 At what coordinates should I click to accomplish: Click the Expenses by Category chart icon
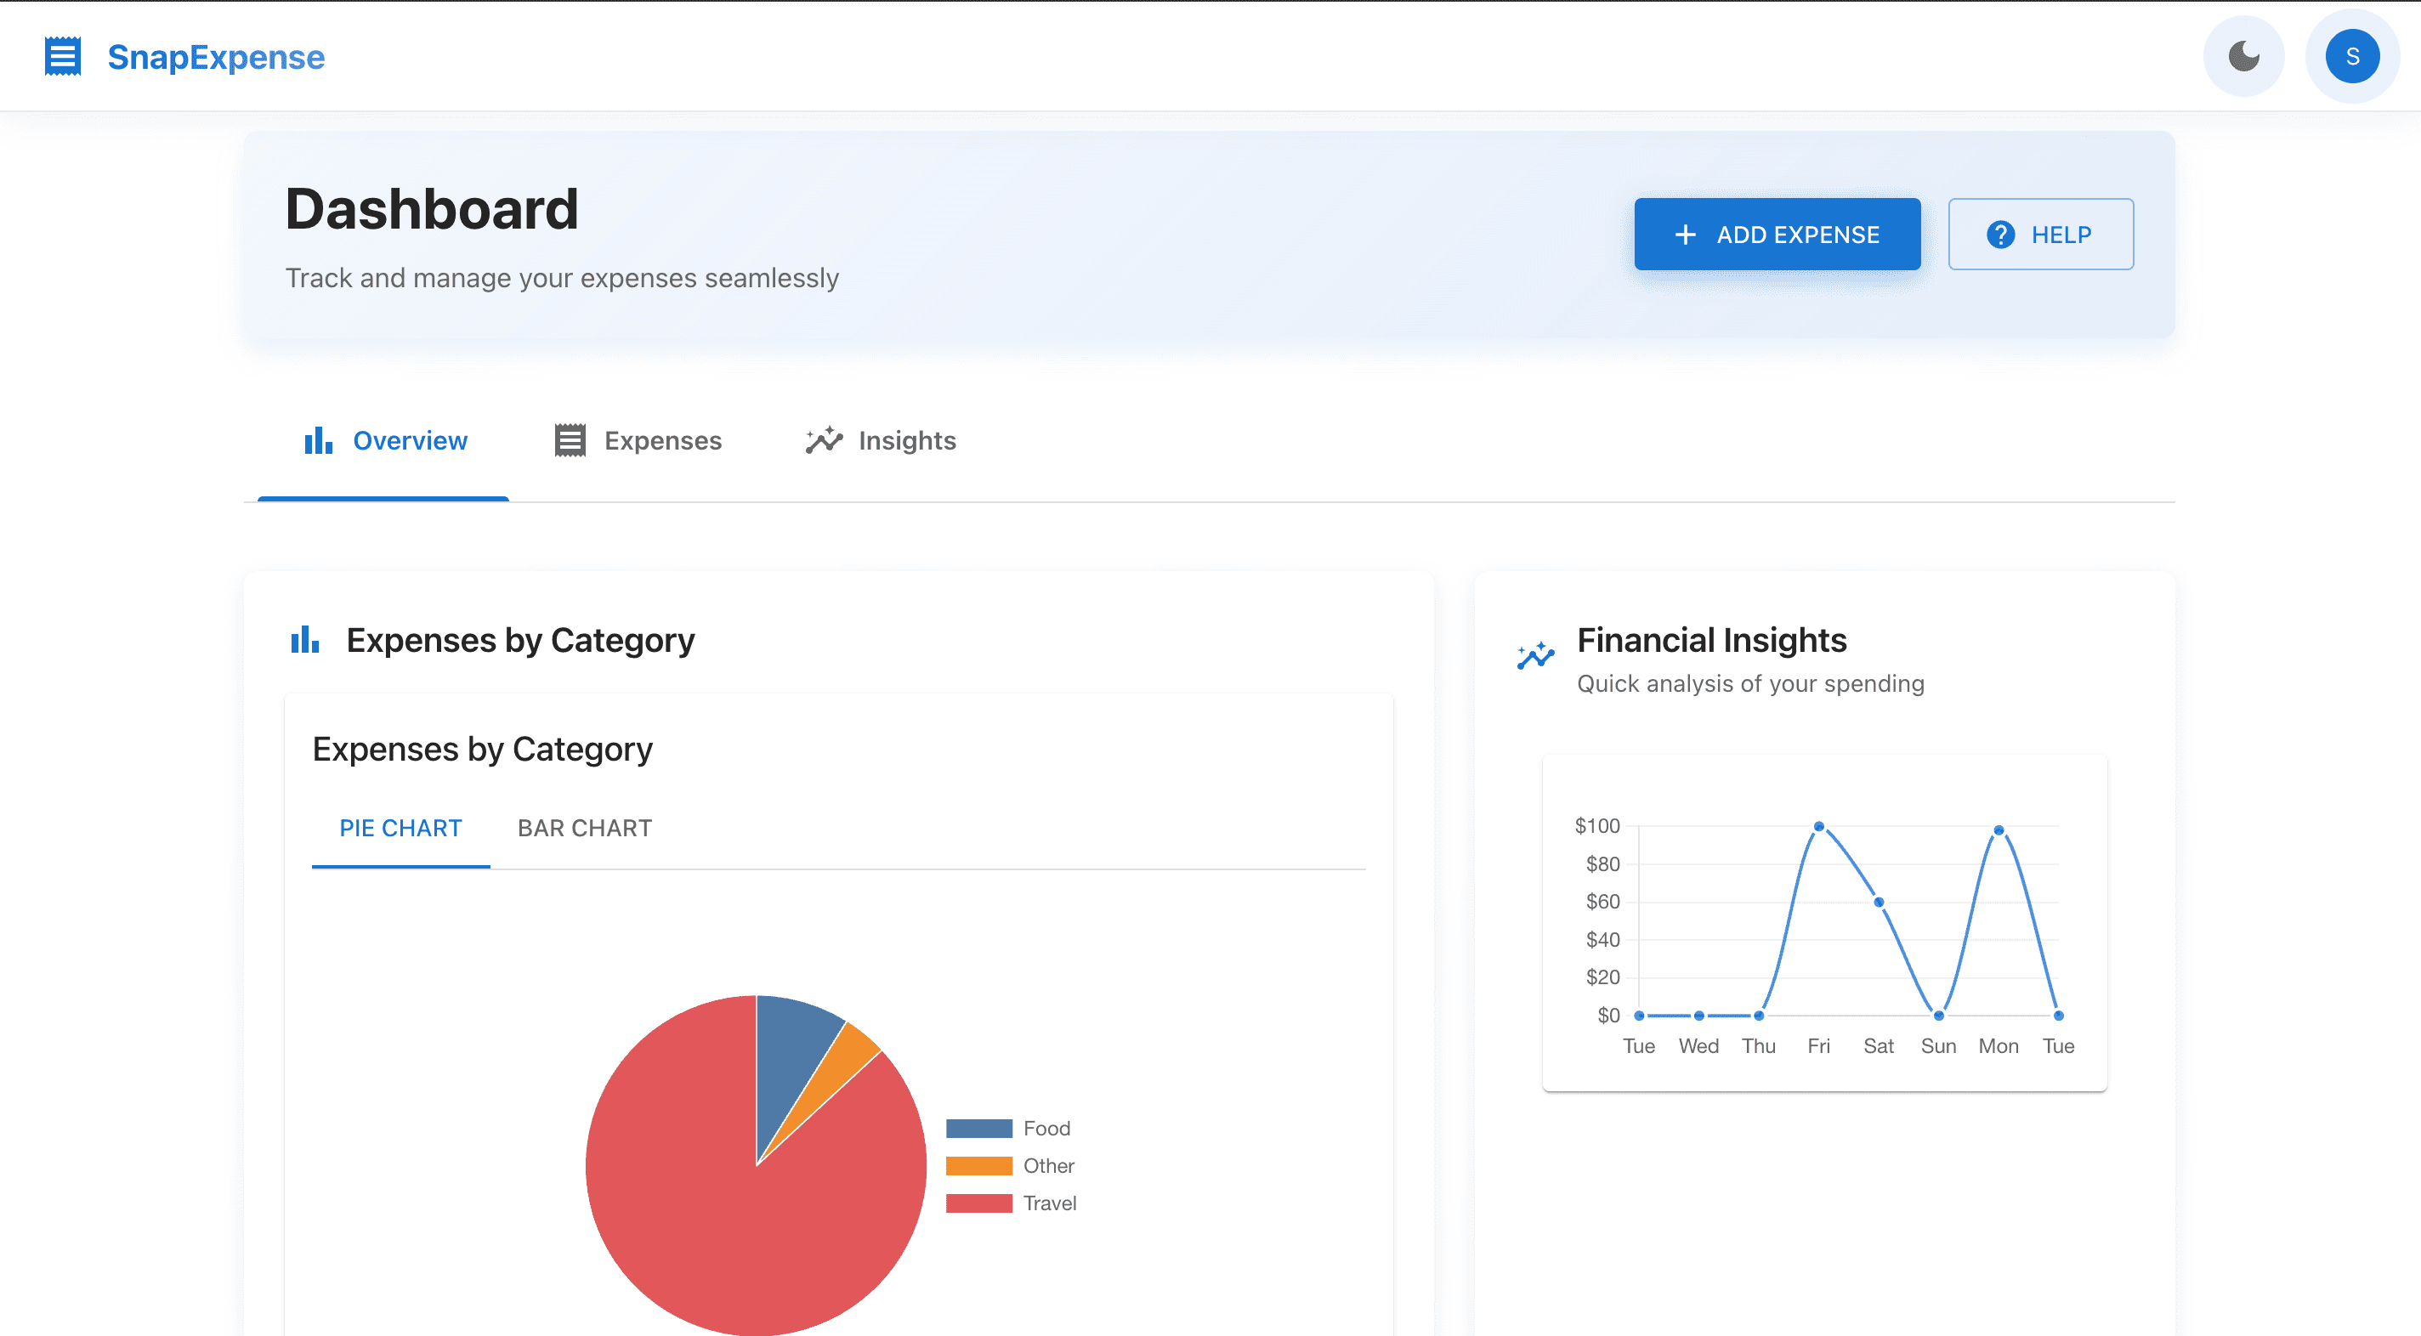click(304, 641)
